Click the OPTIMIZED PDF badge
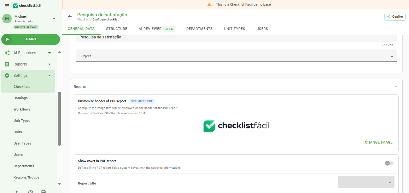Image resolution: width=409 pixels, height=193 pixels. [x=142, y=101]
